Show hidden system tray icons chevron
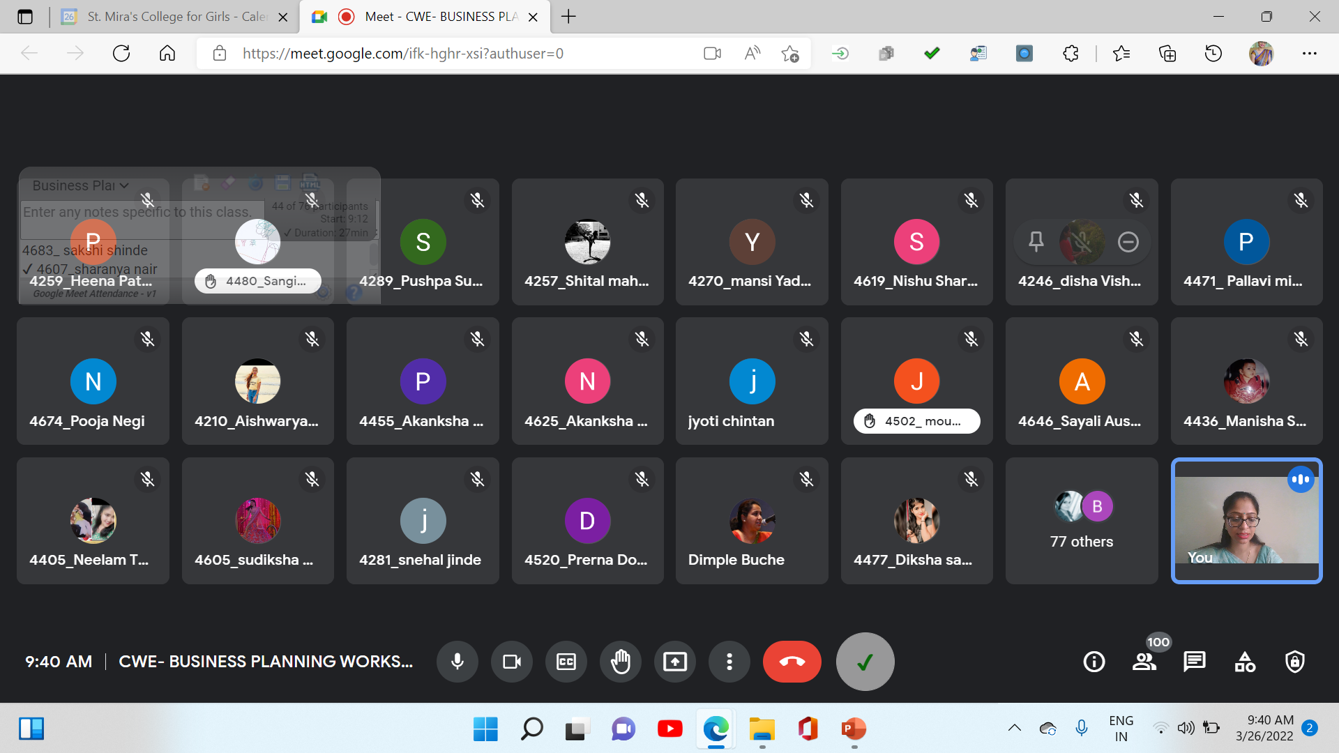The height and width of the screenshot is (753, 1339). click(x=1014, y=728)
